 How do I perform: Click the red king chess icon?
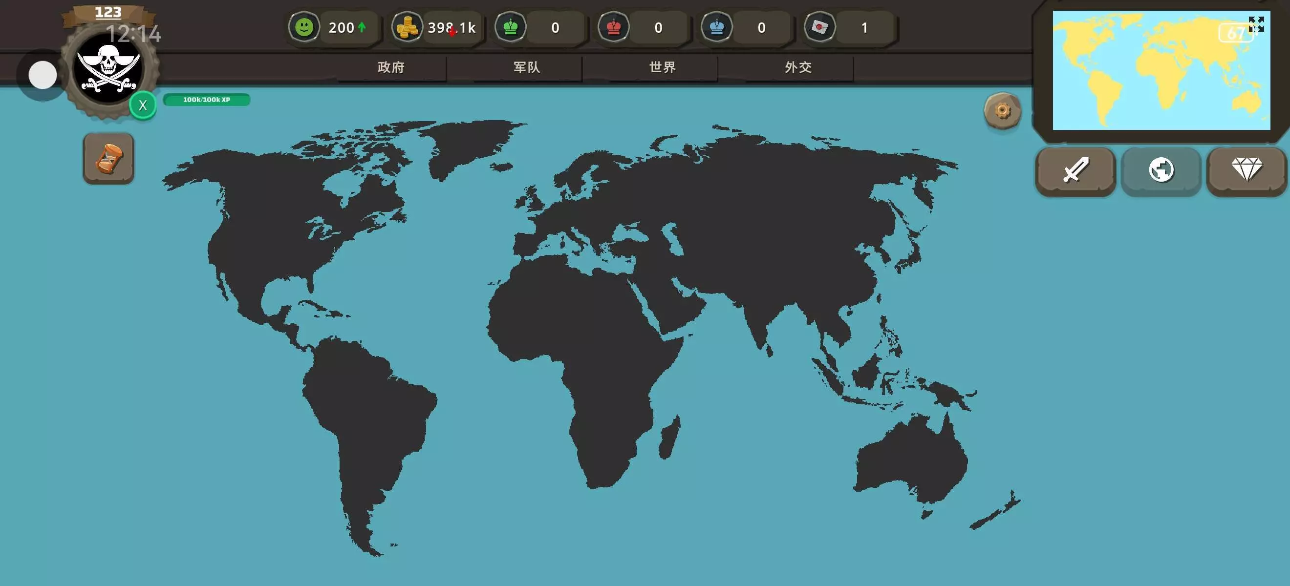click(x=613, y=27)
